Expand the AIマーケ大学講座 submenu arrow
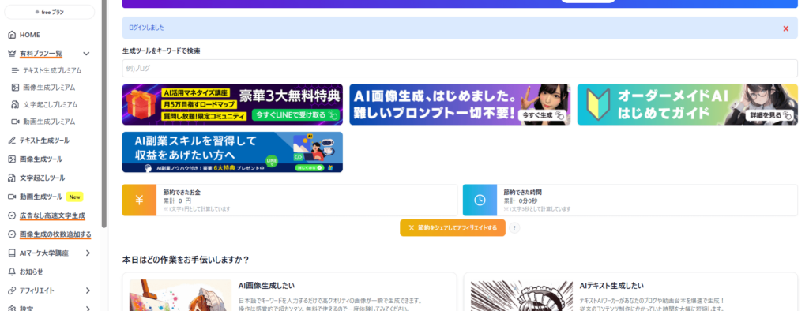The image size is (809, 311). [88, 253]
